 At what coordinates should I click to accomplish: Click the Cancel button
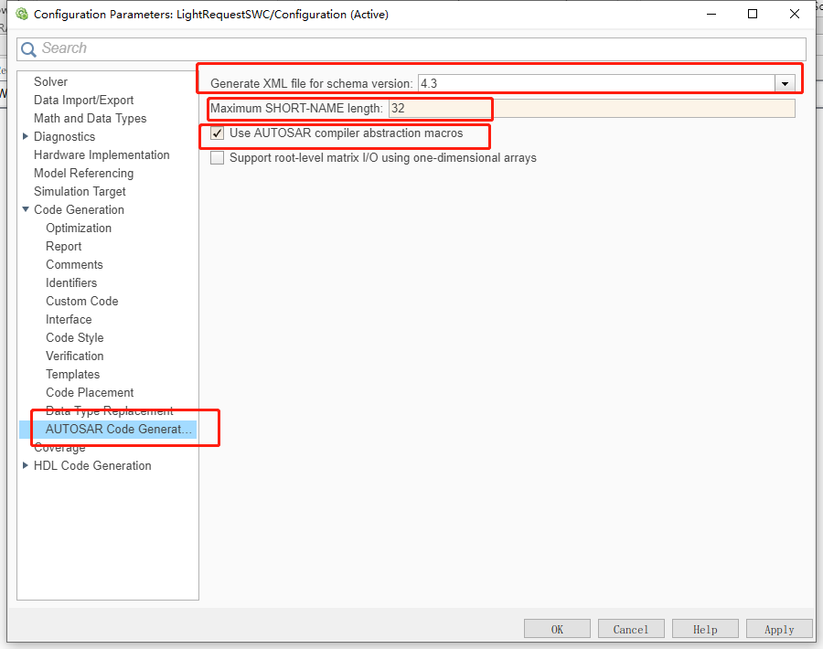tap(631, 629)
